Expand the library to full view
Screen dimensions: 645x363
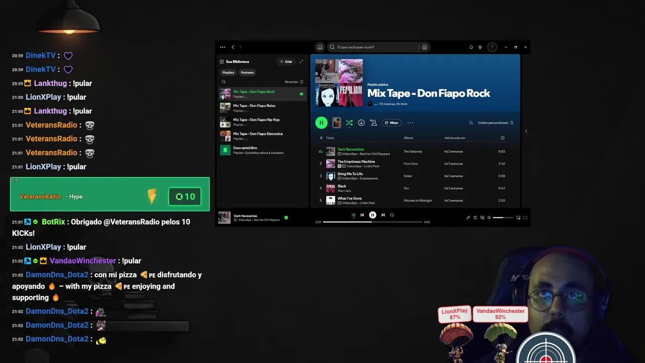click(x=301, y=62)
